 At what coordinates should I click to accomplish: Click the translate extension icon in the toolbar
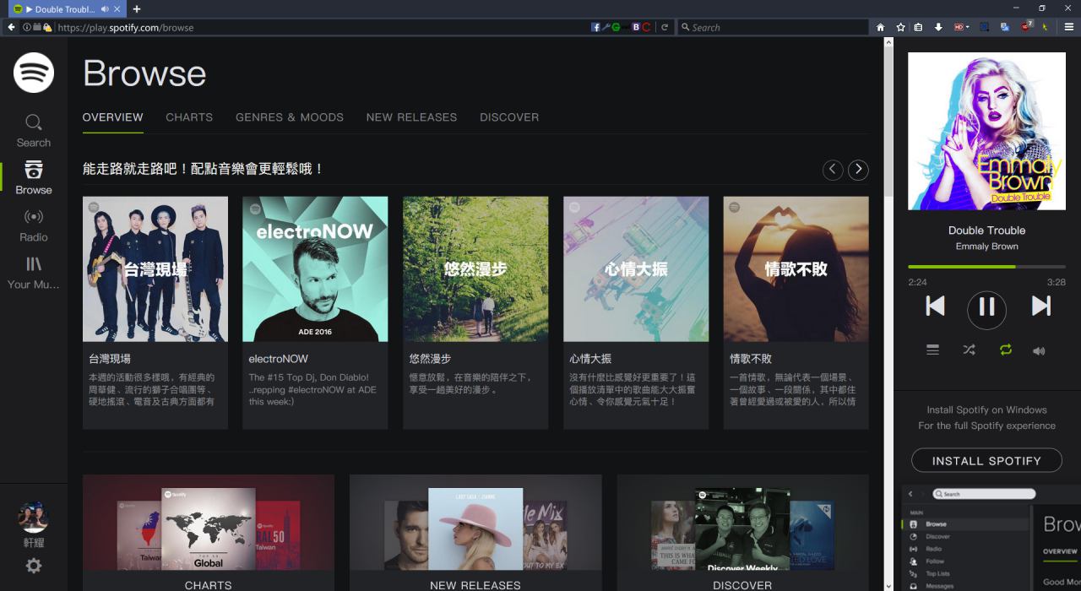(1005, 27)
